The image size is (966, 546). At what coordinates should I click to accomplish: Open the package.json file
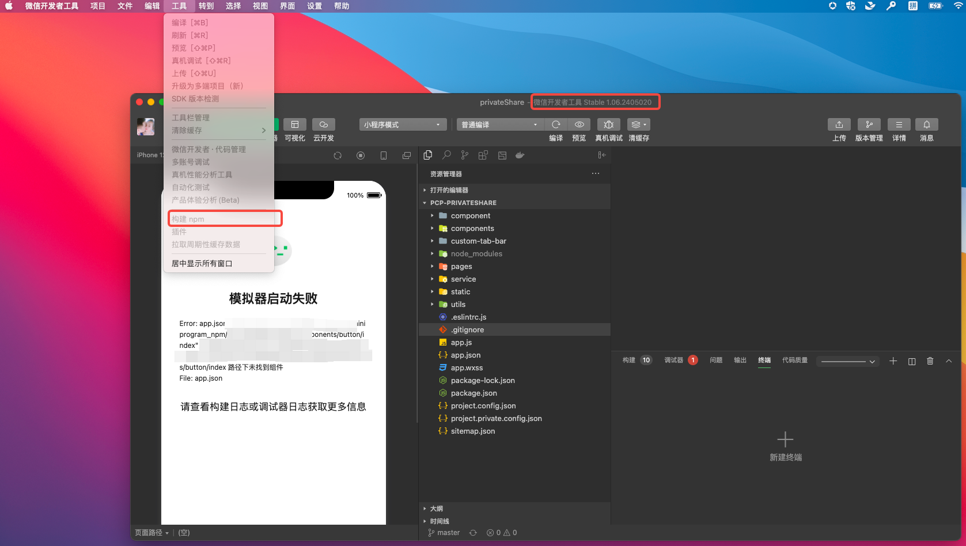(x=514, y=393)
